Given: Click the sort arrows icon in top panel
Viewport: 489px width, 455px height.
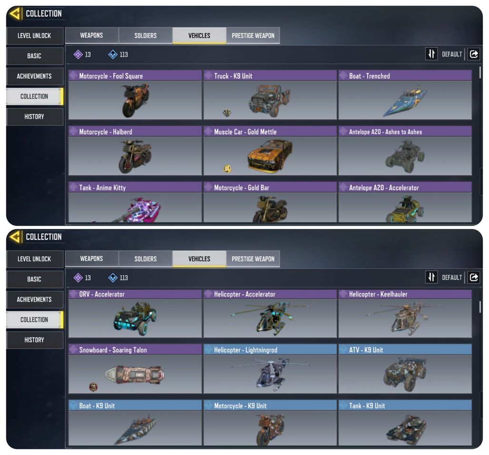Looking at the screenshot, I should pyautogui.click(x=431, y=54).
